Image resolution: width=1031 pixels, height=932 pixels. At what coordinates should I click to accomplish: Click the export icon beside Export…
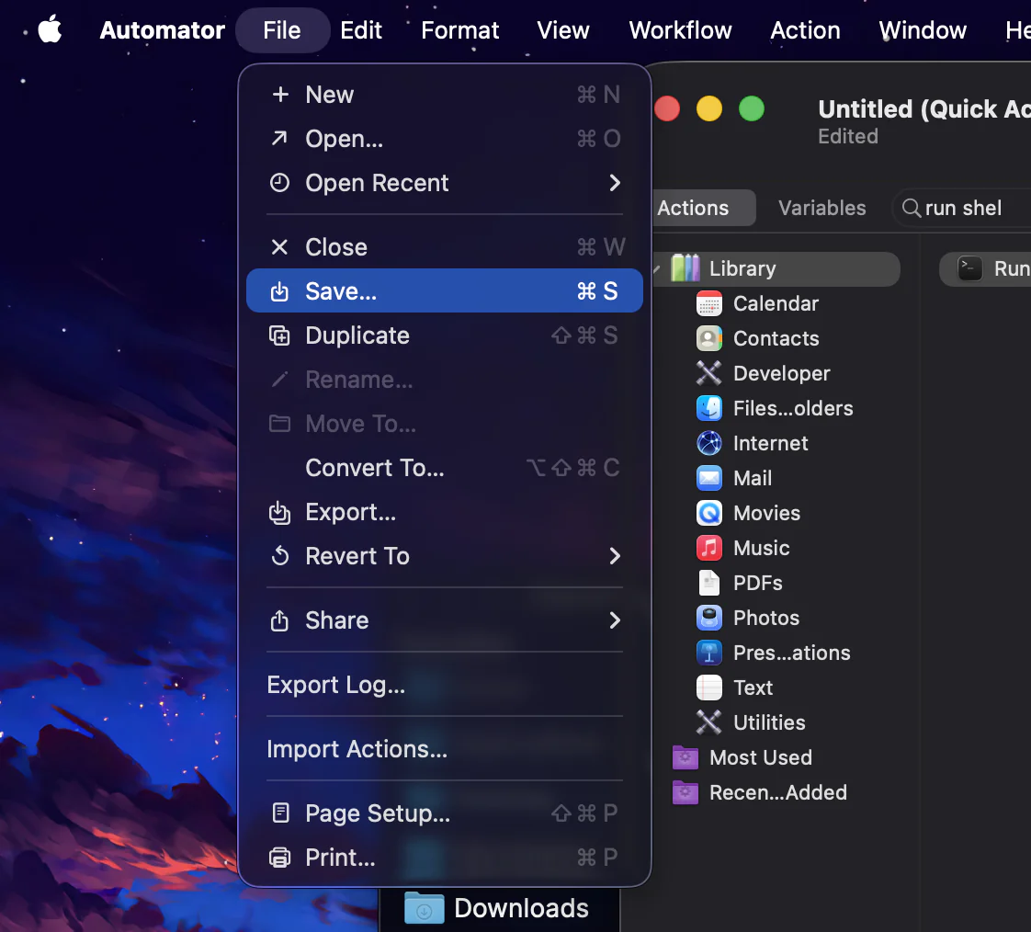tap(279, 512)
